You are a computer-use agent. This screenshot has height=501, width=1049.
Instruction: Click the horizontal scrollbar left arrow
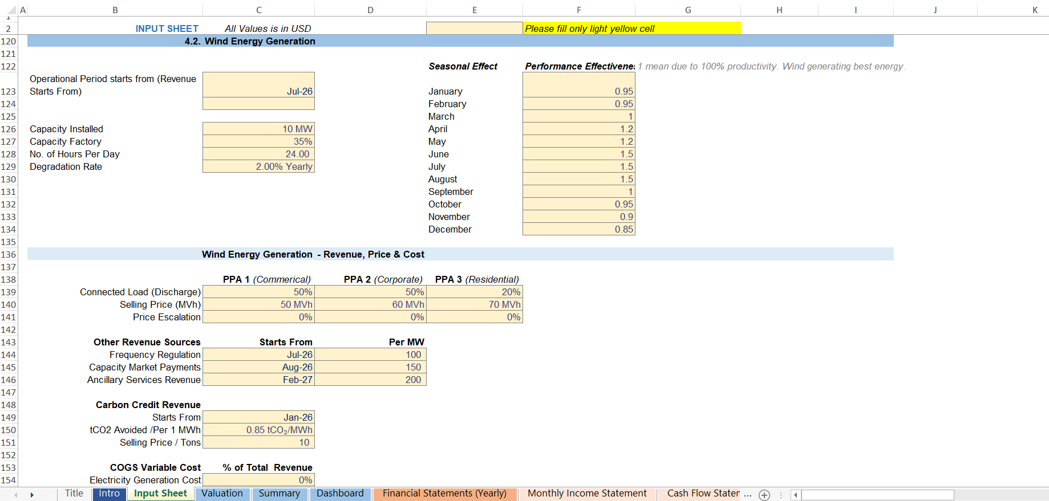796,495
